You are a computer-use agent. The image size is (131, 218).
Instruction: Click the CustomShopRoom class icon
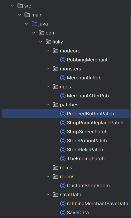(63, 186)
